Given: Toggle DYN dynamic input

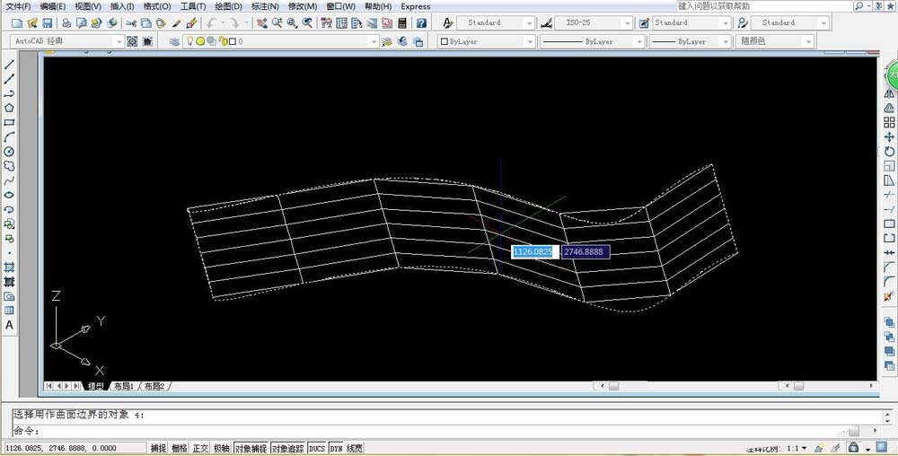Looking at the screenshot, I should click(x=336, y=449).
